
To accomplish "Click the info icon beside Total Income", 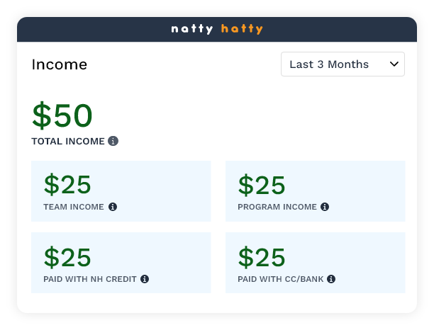I will tap(113, 141).
